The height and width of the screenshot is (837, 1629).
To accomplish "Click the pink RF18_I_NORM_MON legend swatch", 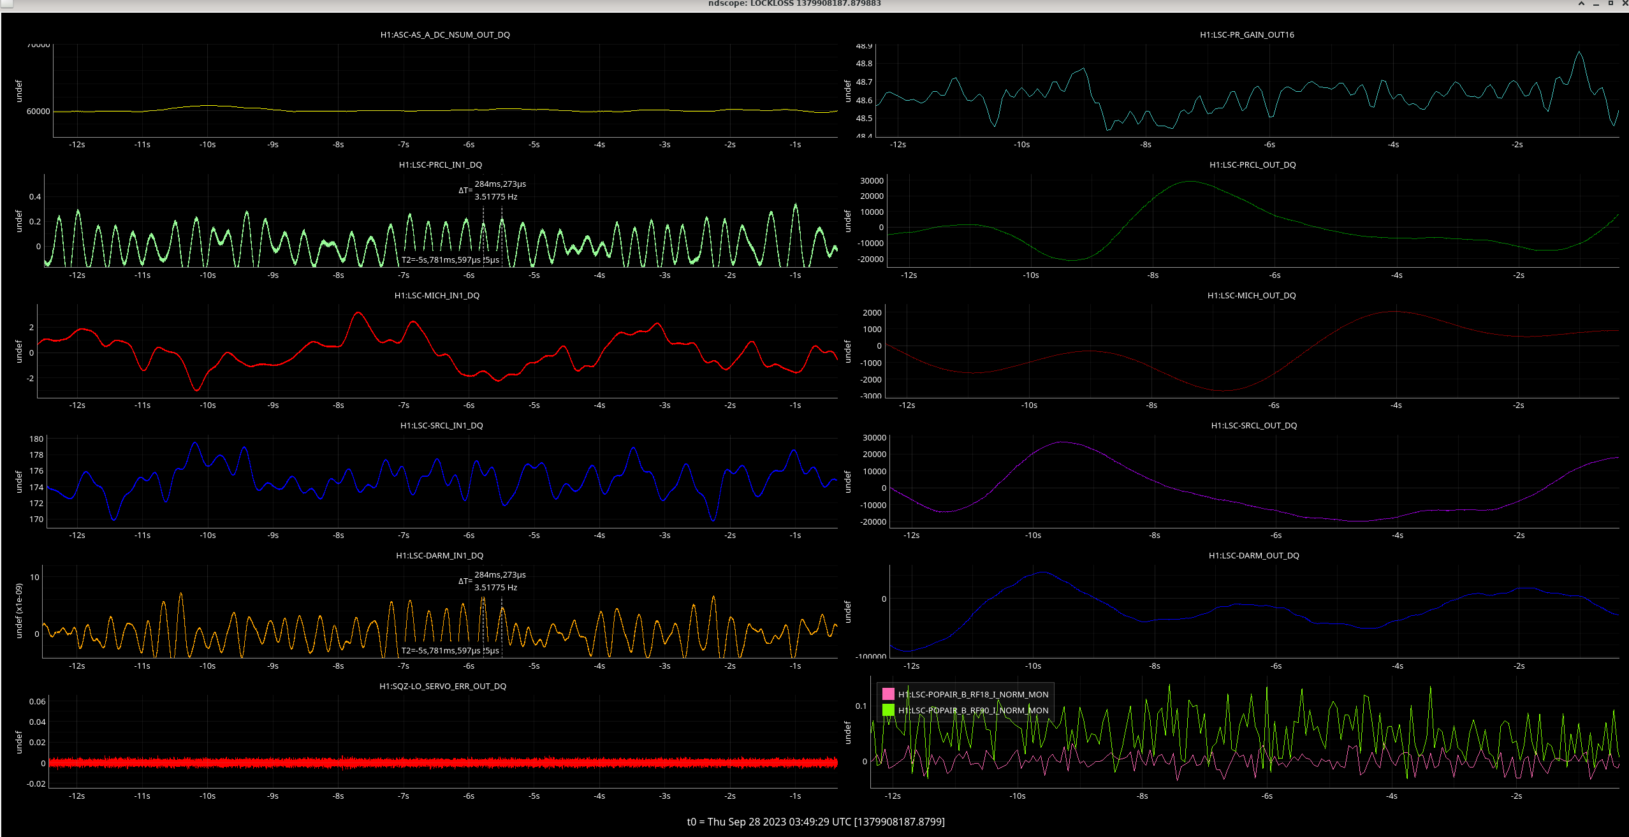I will pos(888,694).
